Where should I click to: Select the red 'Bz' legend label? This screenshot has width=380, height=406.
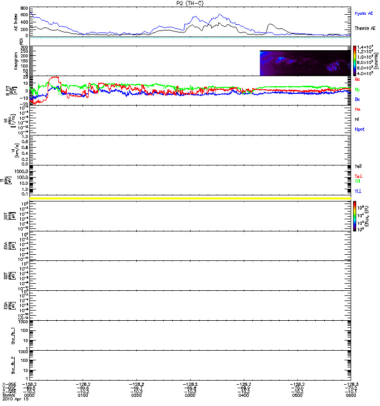[357, 80]
